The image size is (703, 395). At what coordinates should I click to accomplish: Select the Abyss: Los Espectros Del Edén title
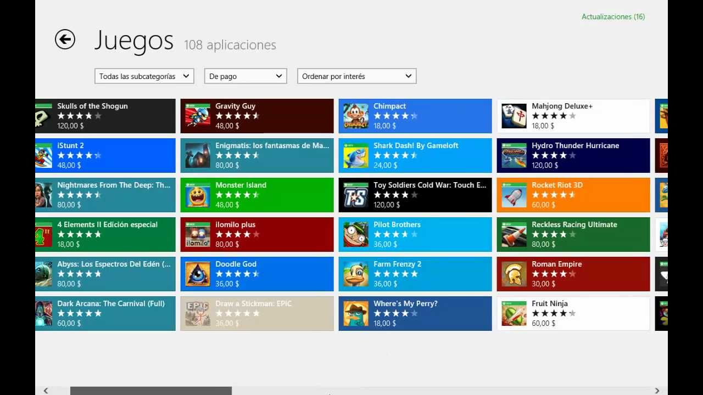click(114, 264)
